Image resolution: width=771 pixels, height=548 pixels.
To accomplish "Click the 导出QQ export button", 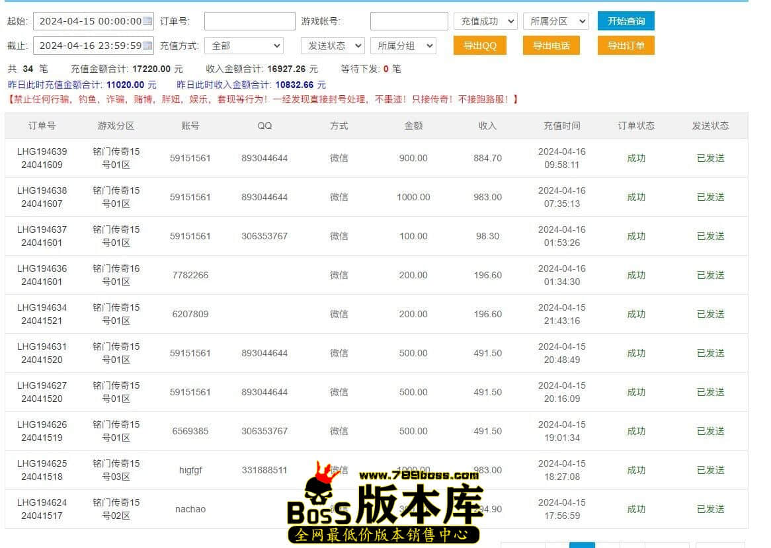I will [479, 46].
